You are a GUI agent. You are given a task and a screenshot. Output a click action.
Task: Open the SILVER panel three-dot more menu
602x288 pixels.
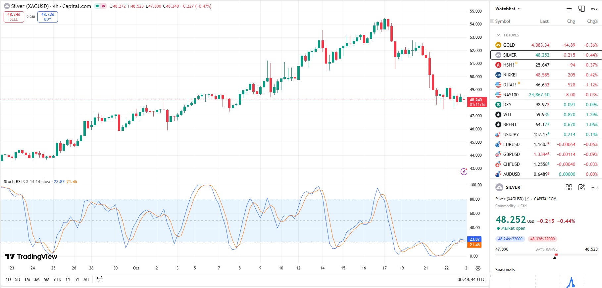[594, 187]
